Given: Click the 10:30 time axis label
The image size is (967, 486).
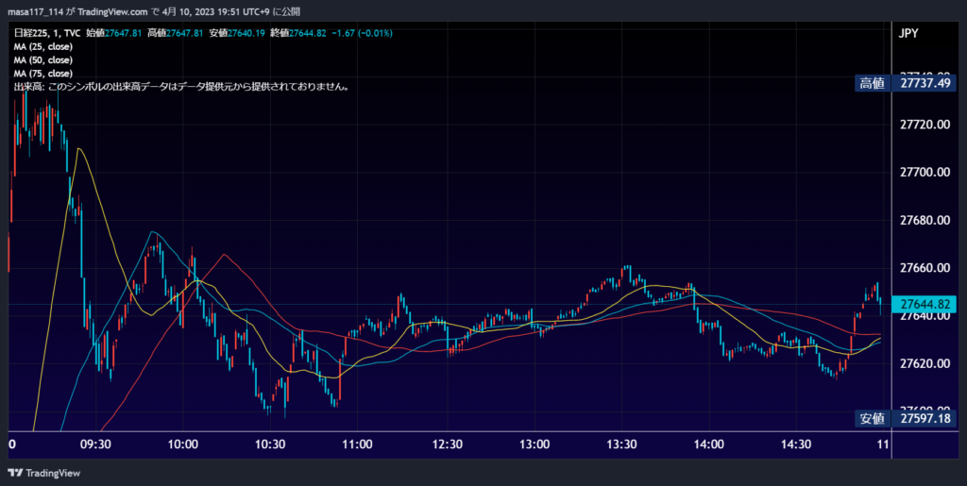Looking at the screenshot, I should [x=270, y=444].
